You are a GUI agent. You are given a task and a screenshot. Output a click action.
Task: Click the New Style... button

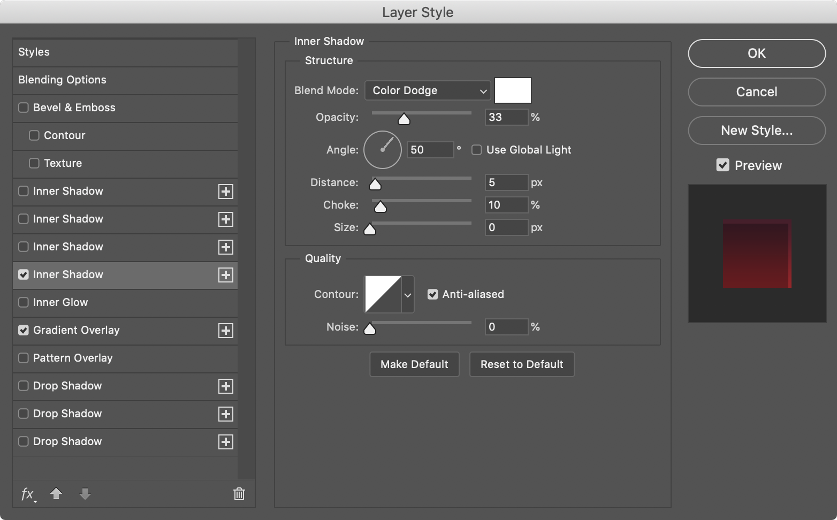coord(756,131)
